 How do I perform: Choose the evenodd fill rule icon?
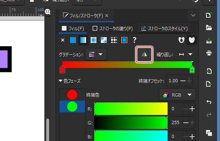tap(181, 40)
